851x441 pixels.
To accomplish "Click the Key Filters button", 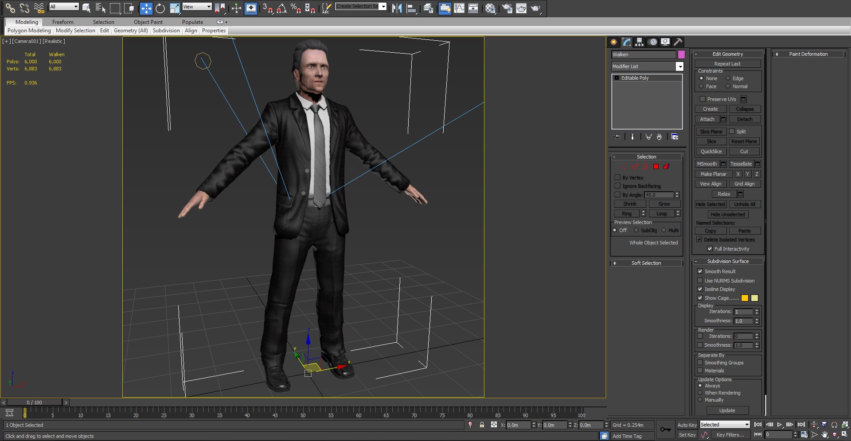I will tap(730, 435).
